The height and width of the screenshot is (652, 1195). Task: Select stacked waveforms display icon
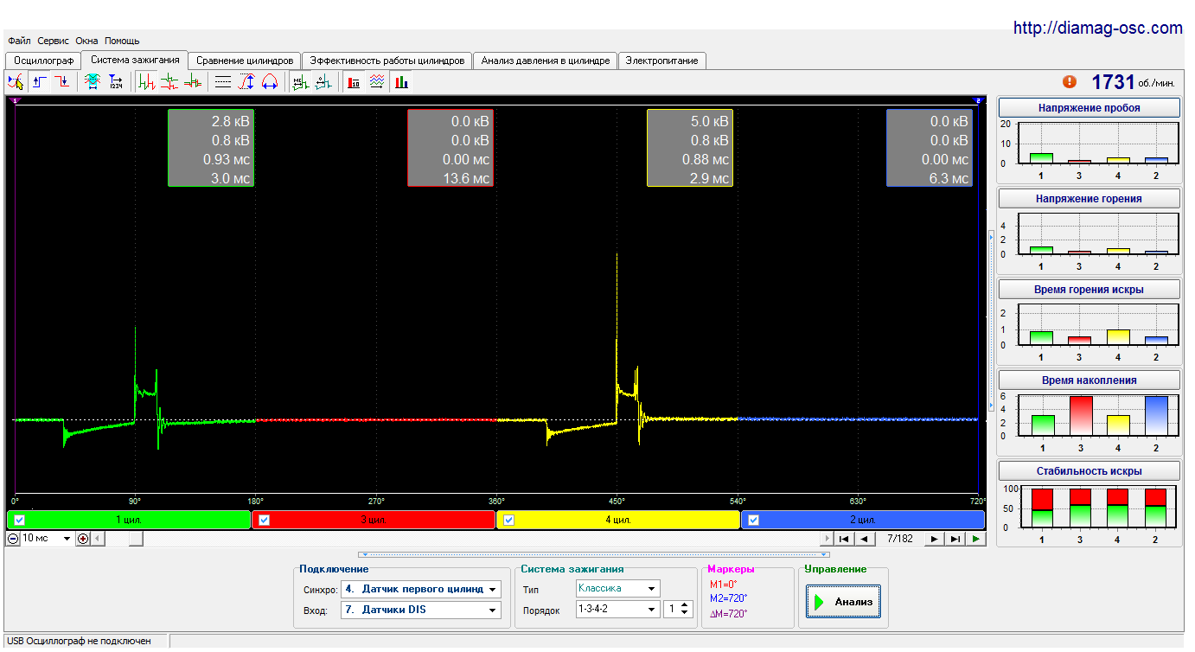click(x=169, y=82)
